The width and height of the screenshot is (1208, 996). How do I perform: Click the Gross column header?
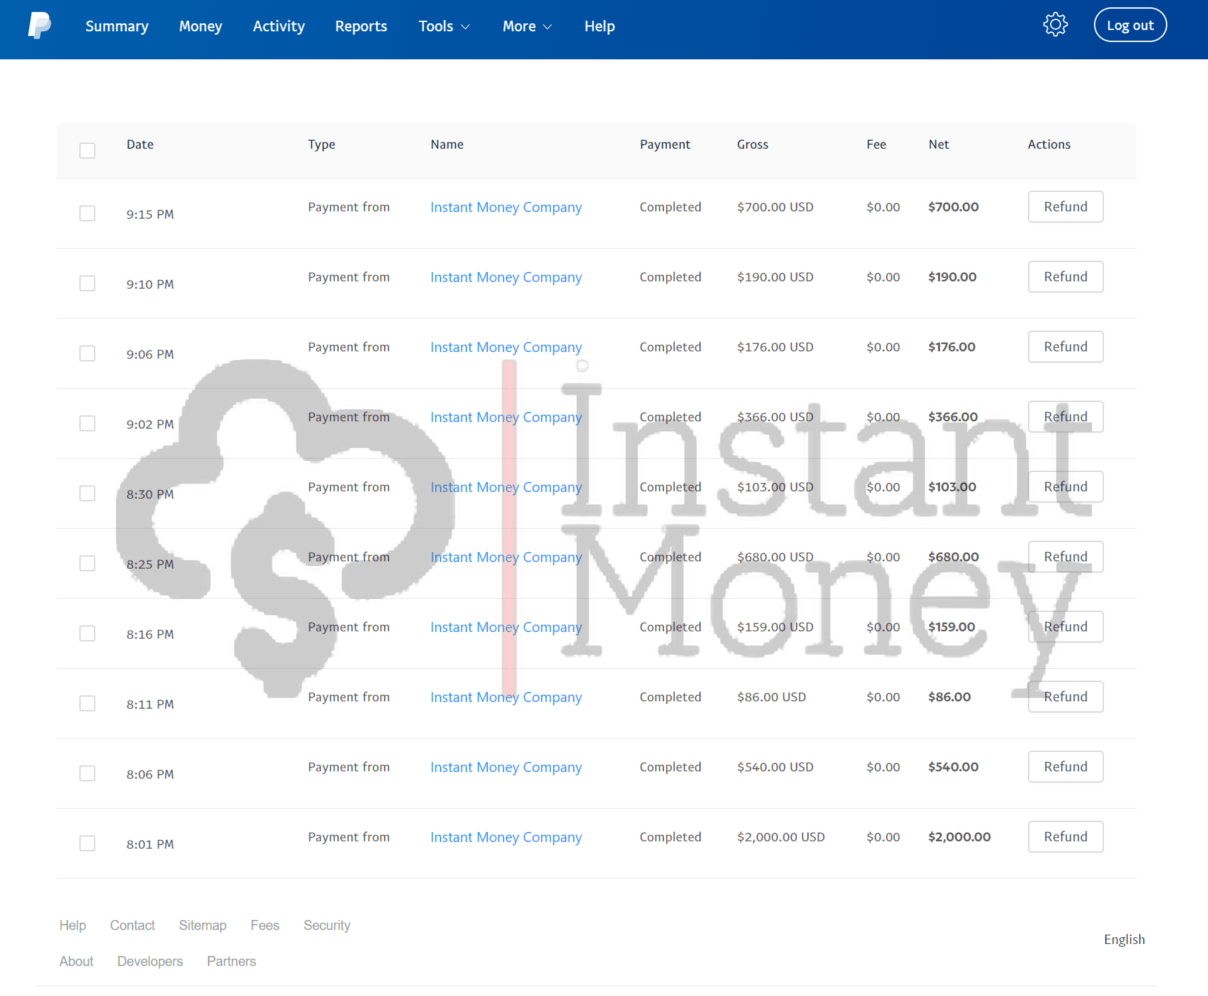click(x=753, y=144)
